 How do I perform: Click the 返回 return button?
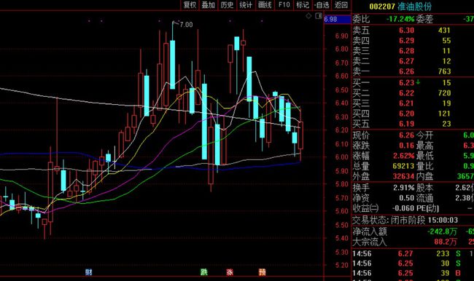341,5
